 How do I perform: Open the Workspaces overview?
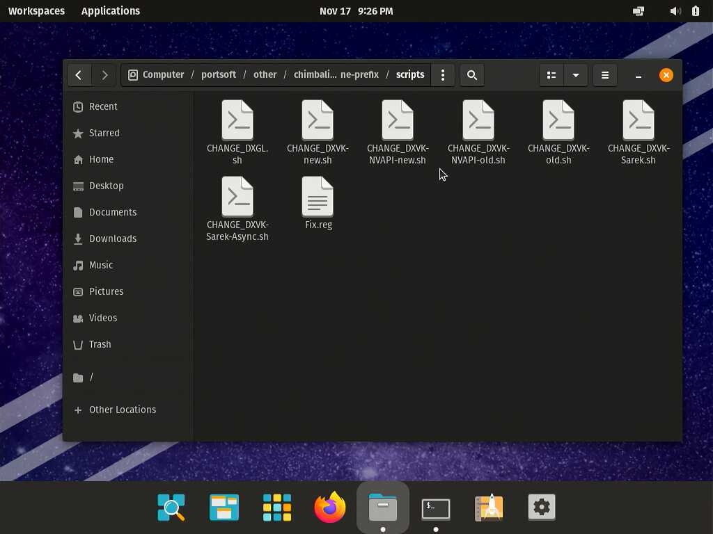pyautogui.click(x=36, y=11)
